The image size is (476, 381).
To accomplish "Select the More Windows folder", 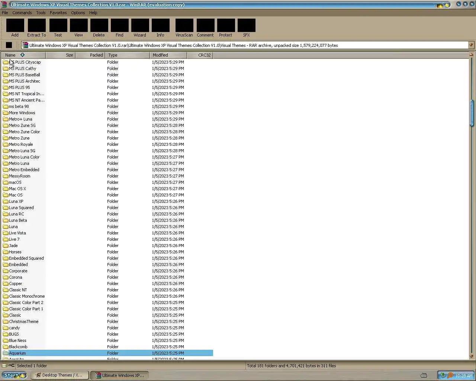I will pos(22,113).
